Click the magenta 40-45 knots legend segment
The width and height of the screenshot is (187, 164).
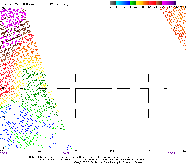[x=166, y=3]
